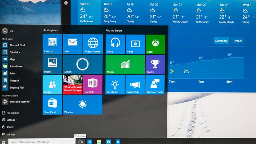Open the Money tile

coord(125,65)
